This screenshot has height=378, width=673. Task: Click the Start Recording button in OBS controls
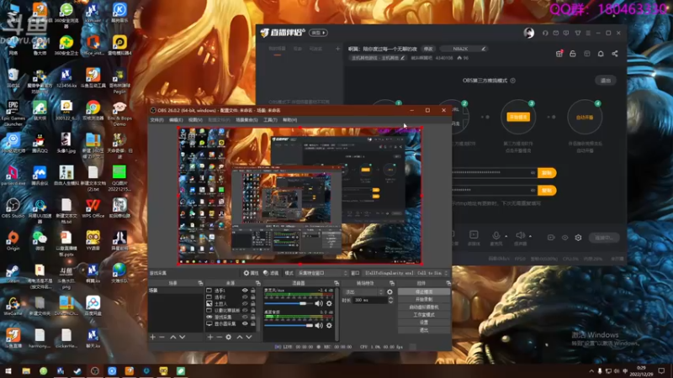(424, 300)
